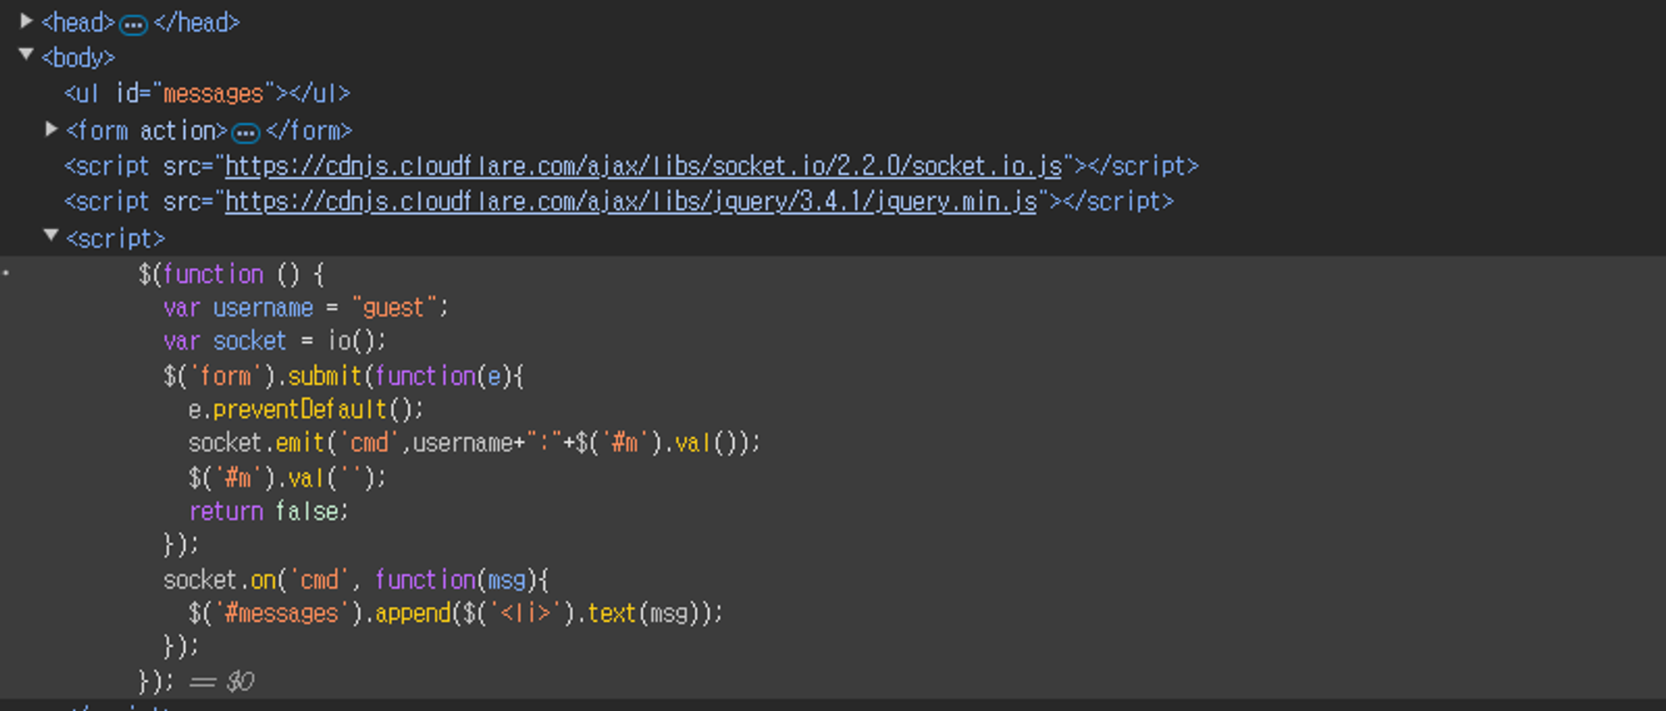Click the e.preventDefault(); line
The width and height of the screenshot is (1666, 711).
point(306,410)
